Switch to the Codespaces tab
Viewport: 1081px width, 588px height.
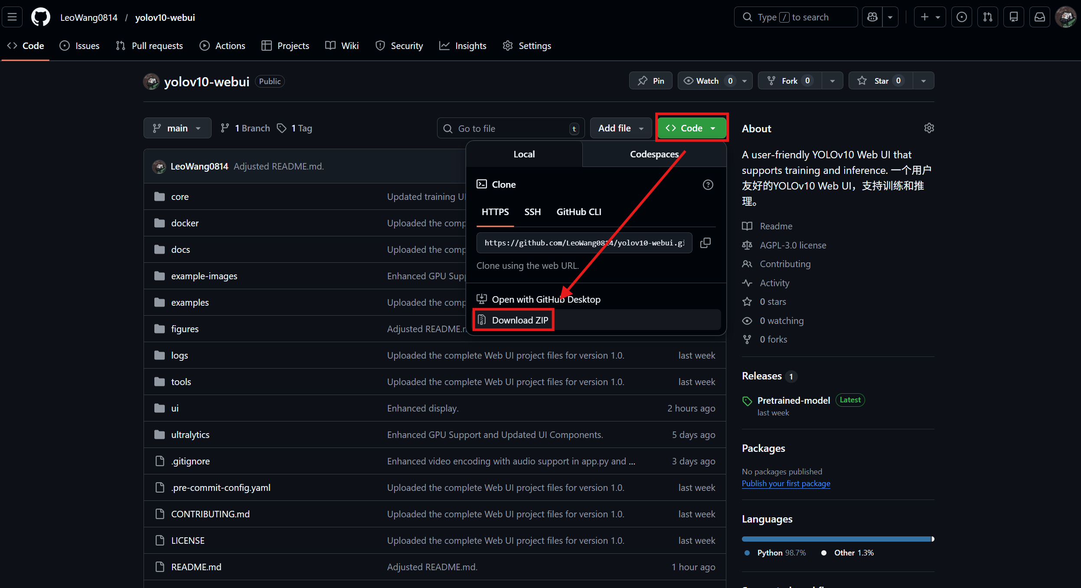[654, 154]
